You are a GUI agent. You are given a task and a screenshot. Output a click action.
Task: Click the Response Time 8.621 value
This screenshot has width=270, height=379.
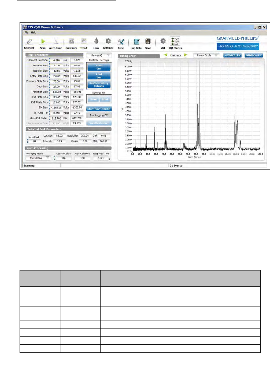pyautogui.click(x=101, y=158)
